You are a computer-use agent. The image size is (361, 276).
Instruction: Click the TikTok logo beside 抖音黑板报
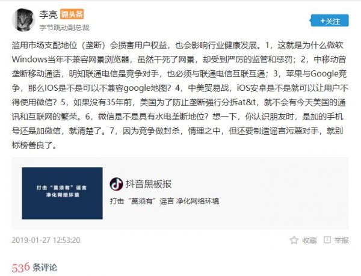[116, 184]
